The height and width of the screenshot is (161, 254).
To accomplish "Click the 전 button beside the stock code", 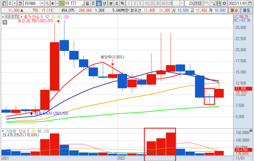I will (x=20, y=3).
